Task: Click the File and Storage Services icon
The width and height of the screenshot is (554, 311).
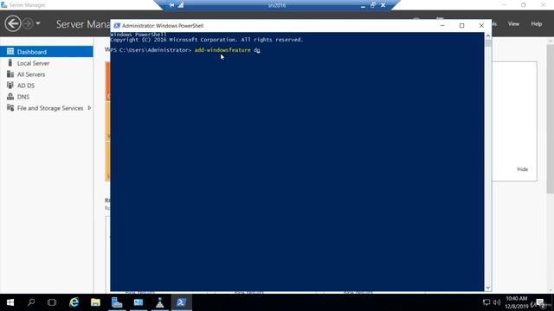Action: pyautogui.click(x=10, y=108)
